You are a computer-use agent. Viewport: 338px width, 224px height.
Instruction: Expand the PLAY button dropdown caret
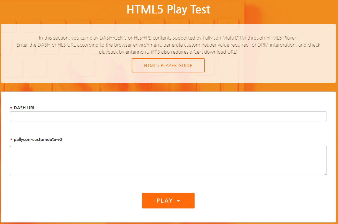tap(178, 201)
